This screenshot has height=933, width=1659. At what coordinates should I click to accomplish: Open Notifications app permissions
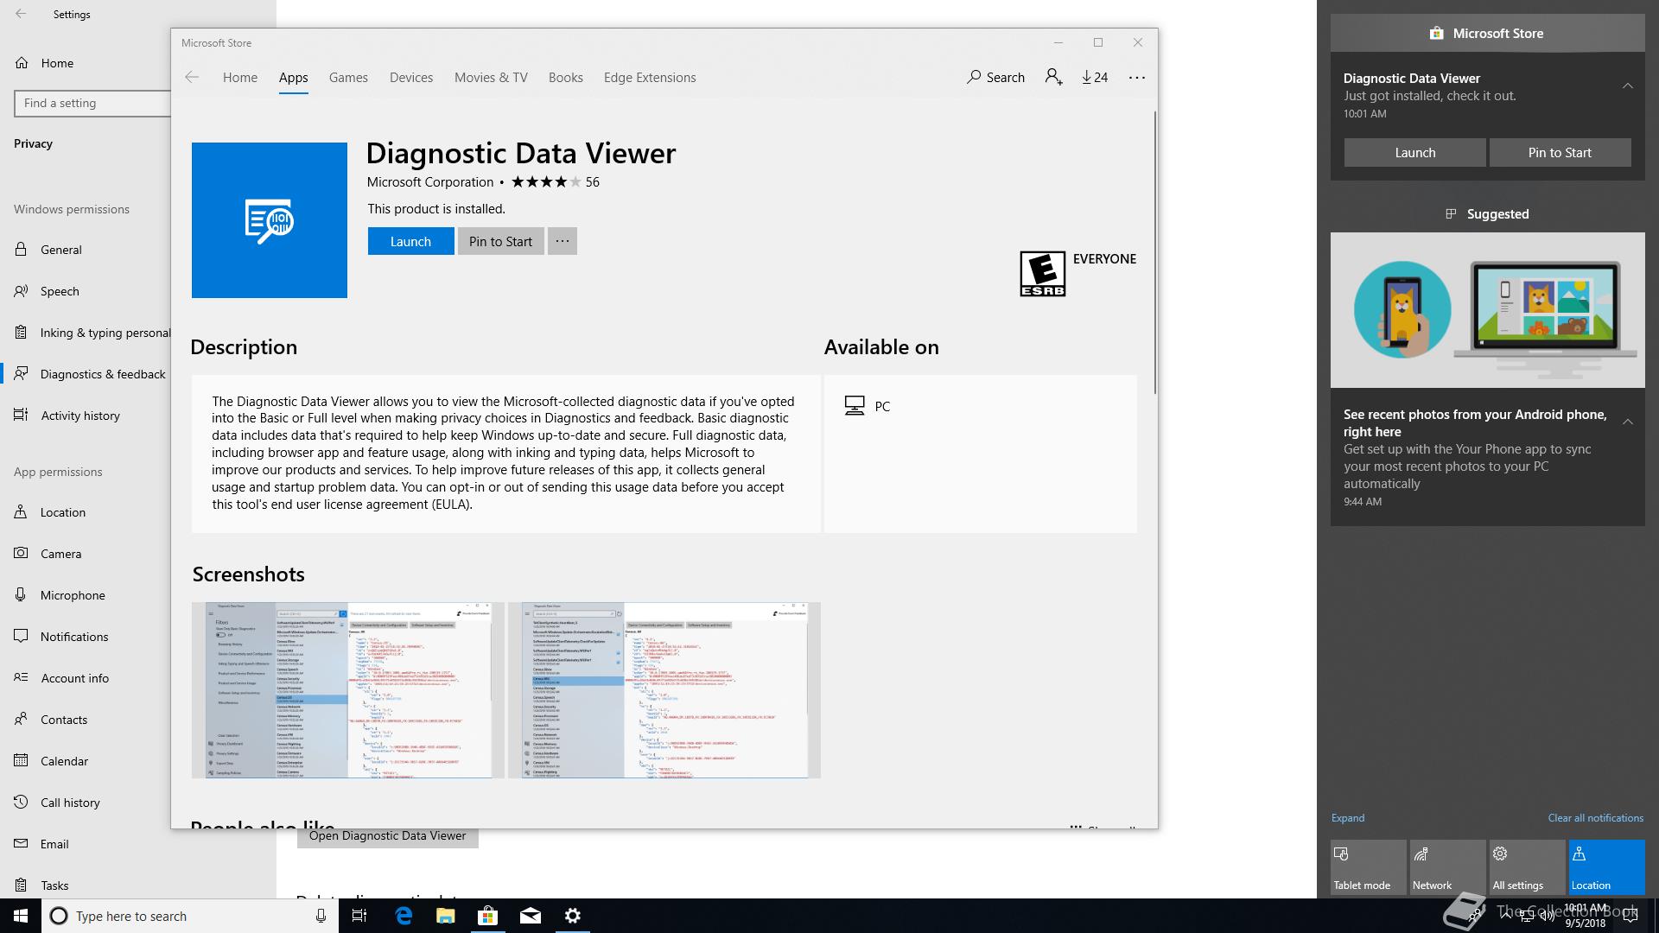[x=86, y=637]
